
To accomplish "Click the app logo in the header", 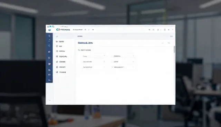I will [58, 30].
